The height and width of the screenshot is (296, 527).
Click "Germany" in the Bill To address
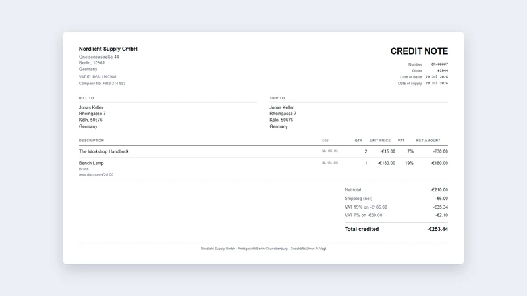[x=88, y=126]
